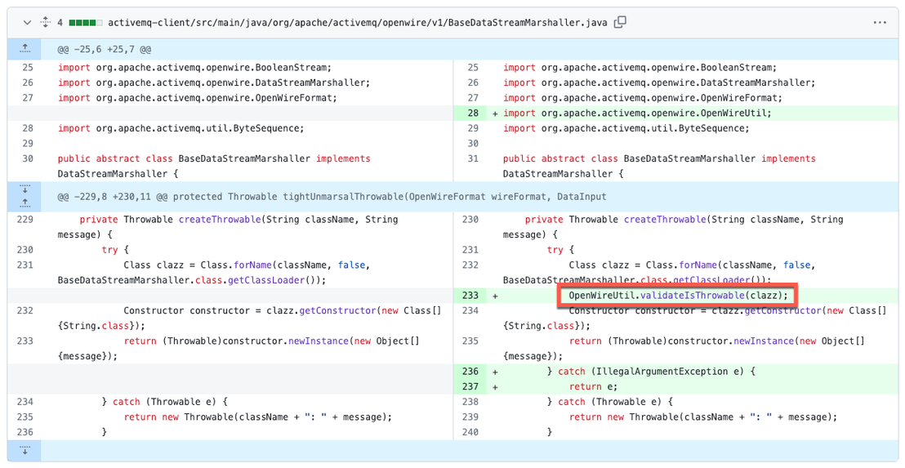The width and height of the screenshot is (905, 468).
Task: Click new line number 237
Action: click(x=470, y=386)
